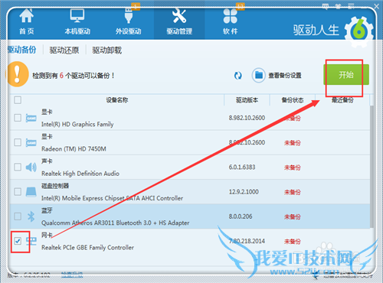Click the Realtek PCIe GBE Family Controller name
This screenshot has width=383, height=283.
(x=87, y=248)
